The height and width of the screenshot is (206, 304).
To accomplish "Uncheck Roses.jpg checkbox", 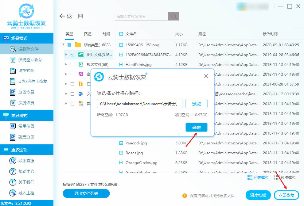I will pyautogui.click(x=121, y=153).
